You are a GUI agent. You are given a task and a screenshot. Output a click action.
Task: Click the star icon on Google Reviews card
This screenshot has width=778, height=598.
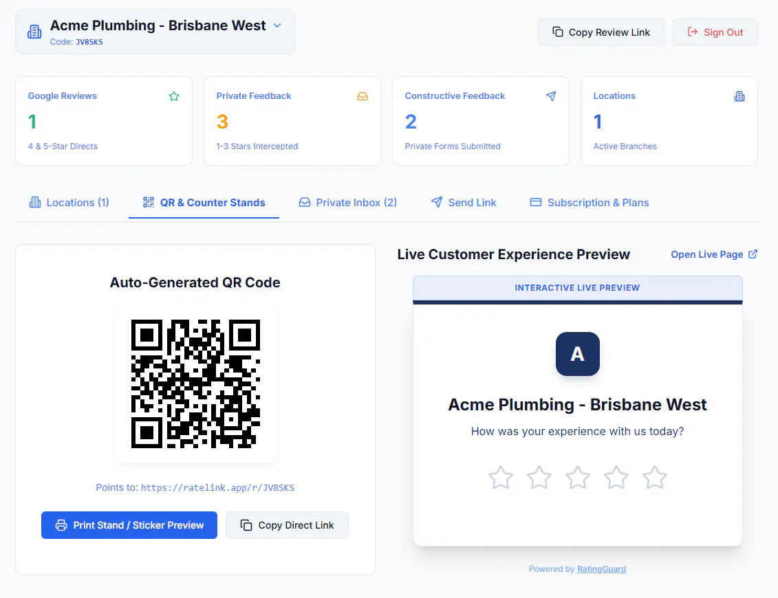coord(173,96)
